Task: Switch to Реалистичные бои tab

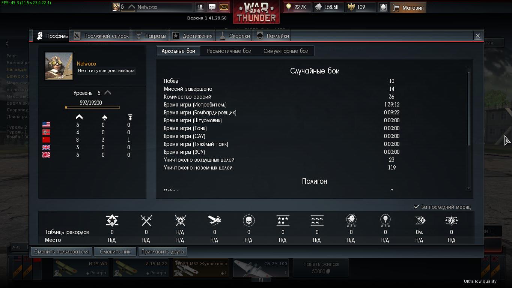Action: [229, 51]
